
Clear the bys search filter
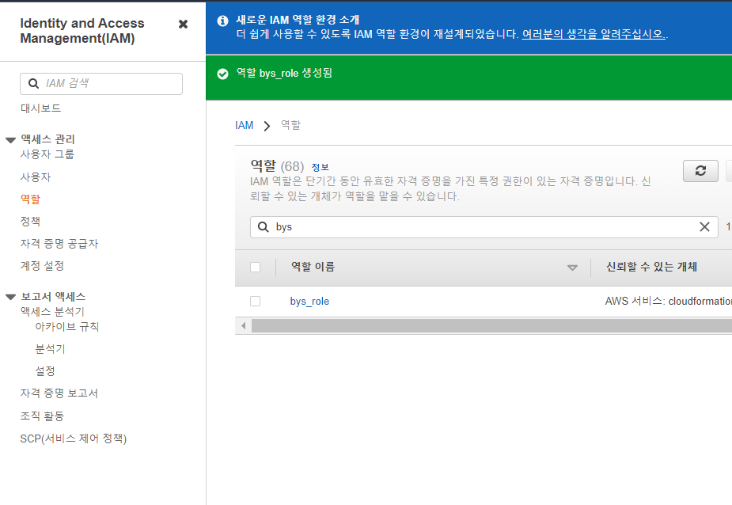704,227
